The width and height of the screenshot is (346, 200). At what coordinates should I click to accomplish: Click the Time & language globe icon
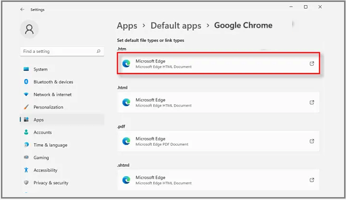[26, 145]
